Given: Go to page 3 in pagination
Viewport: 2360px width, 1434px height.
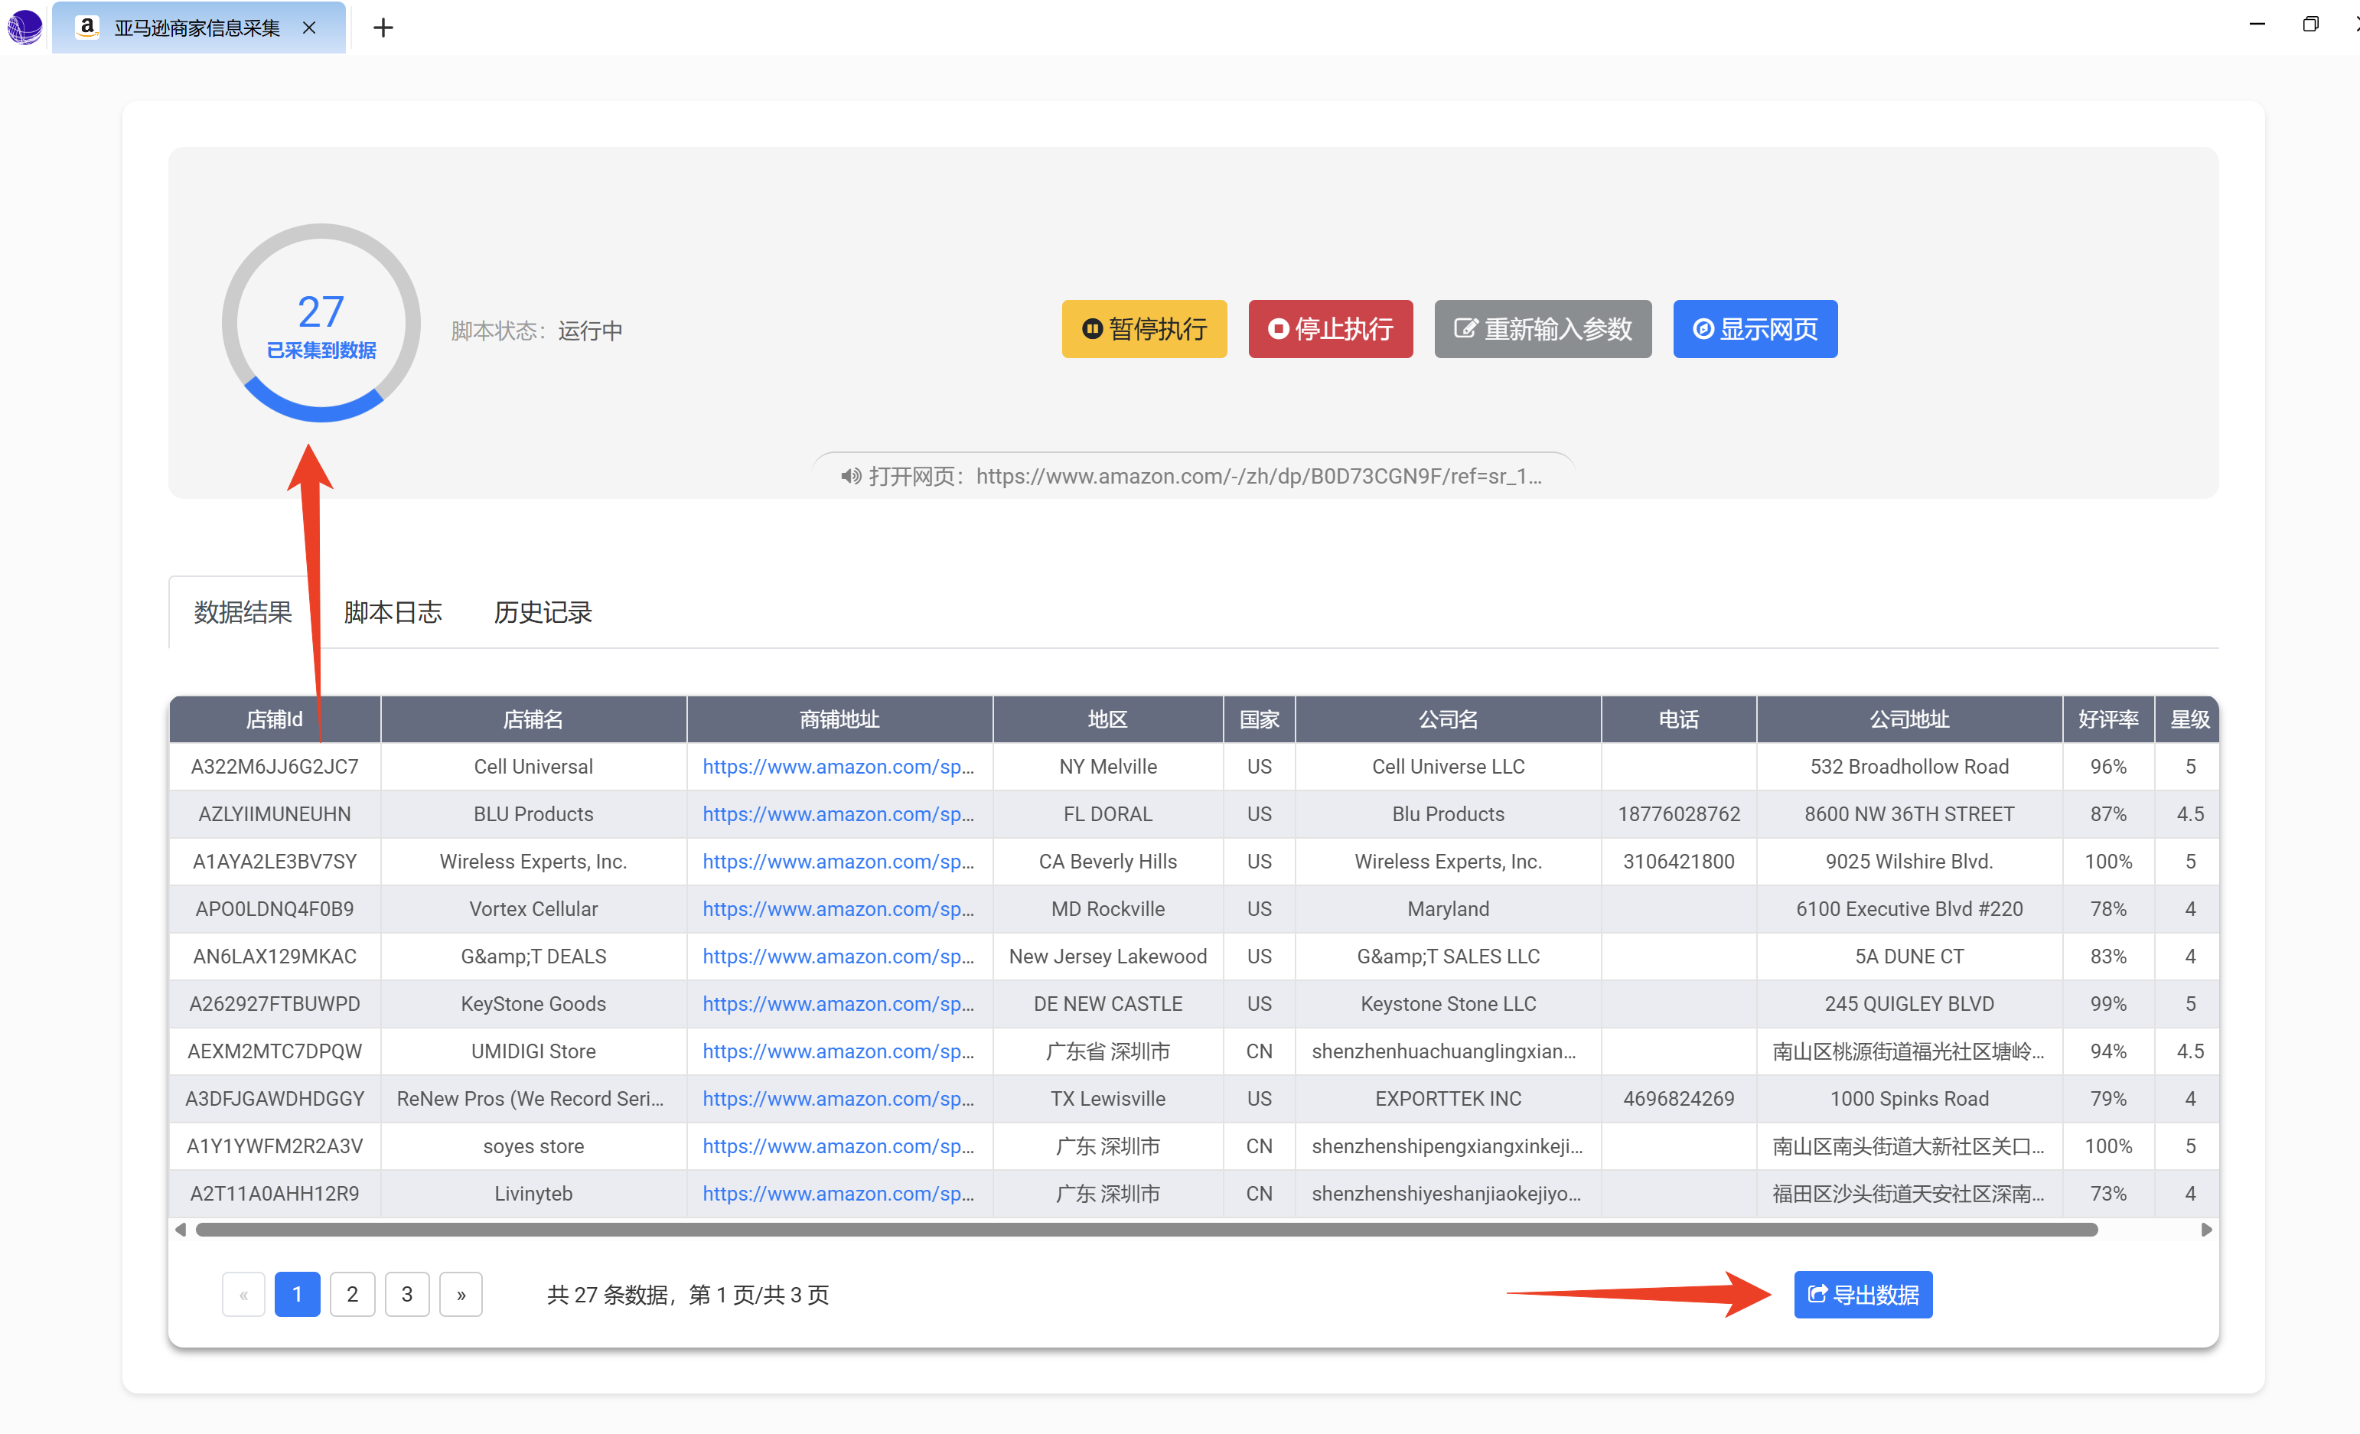Looking at the screenshot, I should [407, 1294].
